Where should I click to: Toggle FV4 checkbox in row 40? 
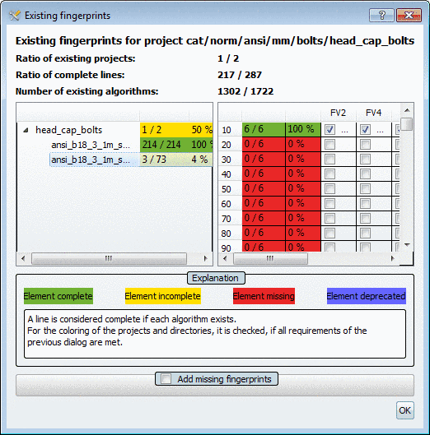[365, 174]
